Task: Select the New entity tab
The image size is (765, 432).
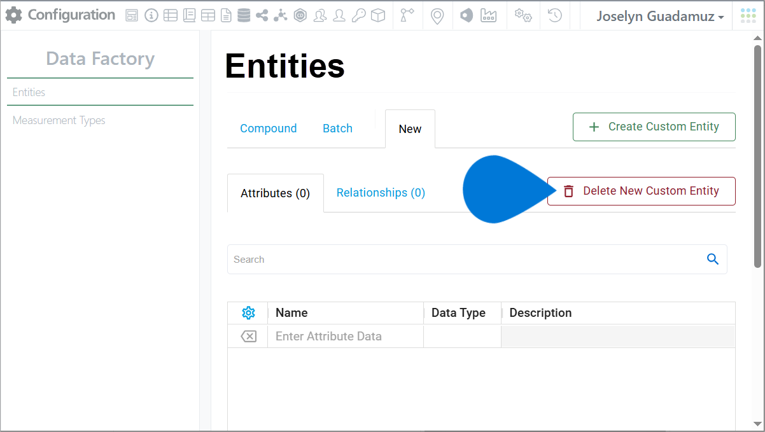Action: [x=410, y=129]
